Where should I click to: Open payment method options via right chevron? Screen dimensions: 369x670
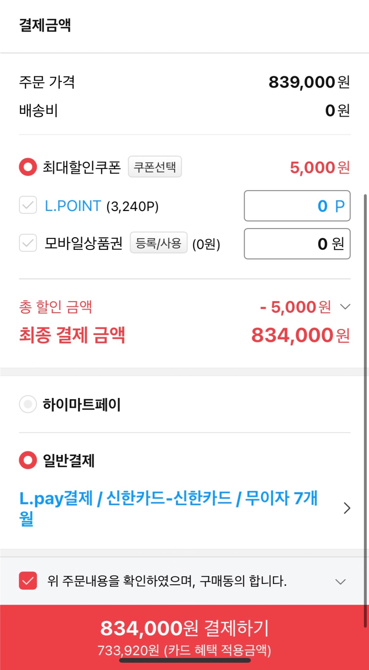347,508
